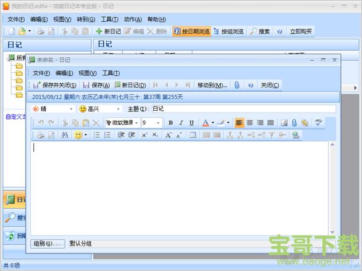The width and height of the screenshot is (362, 271).
Task: Click the Print icon in editor toolbar
Action: pos(40,135)
